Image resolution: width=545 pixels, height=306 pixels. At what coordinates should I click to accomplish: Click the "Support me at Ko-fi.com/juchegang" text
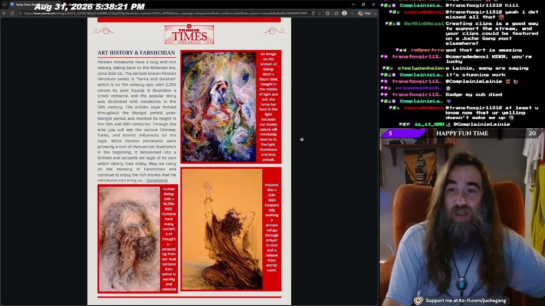466,300
